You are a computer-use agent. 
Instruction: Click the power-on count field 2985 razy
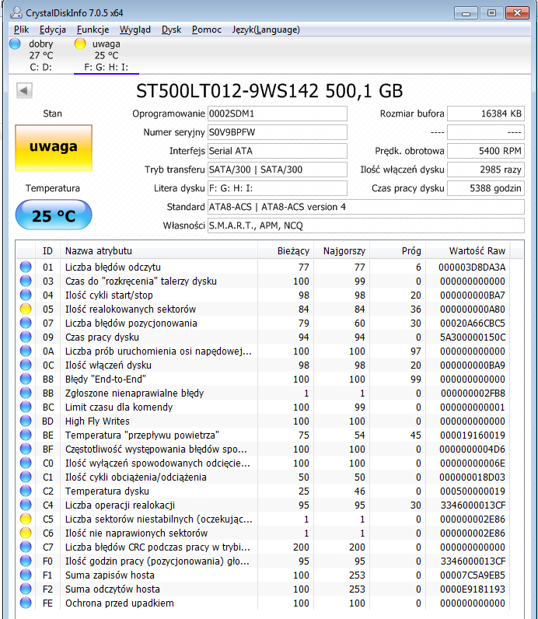pos(486,170)
